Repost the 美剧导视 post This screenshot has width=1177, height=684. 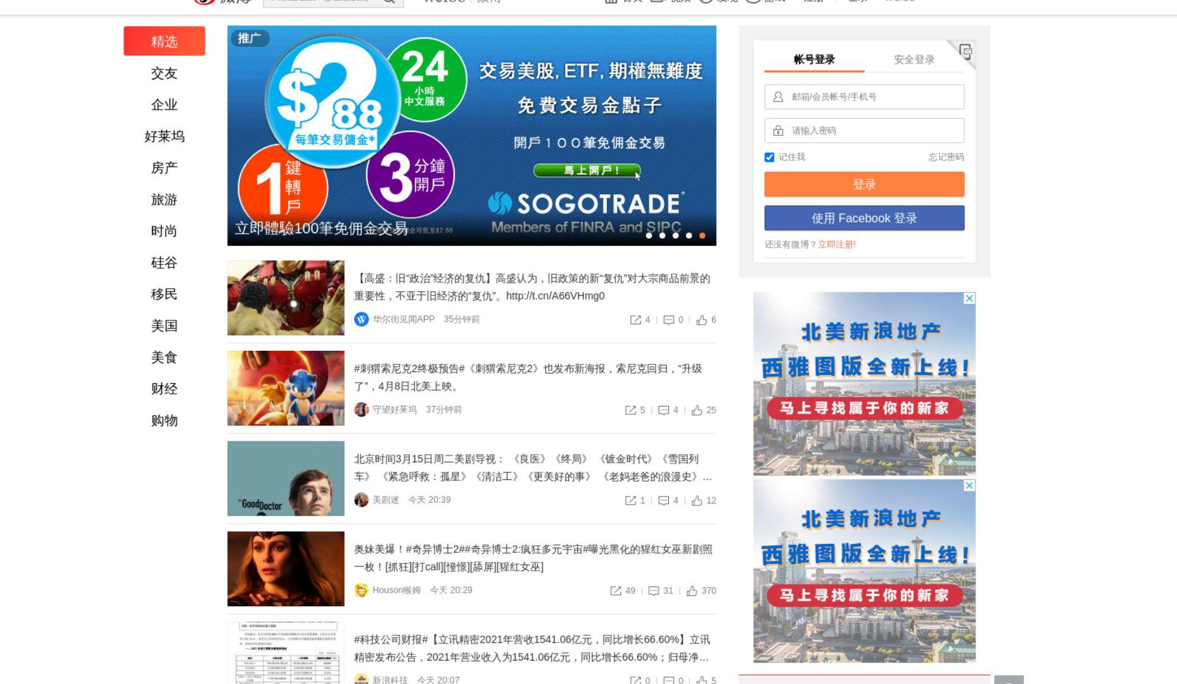(630, 500)
